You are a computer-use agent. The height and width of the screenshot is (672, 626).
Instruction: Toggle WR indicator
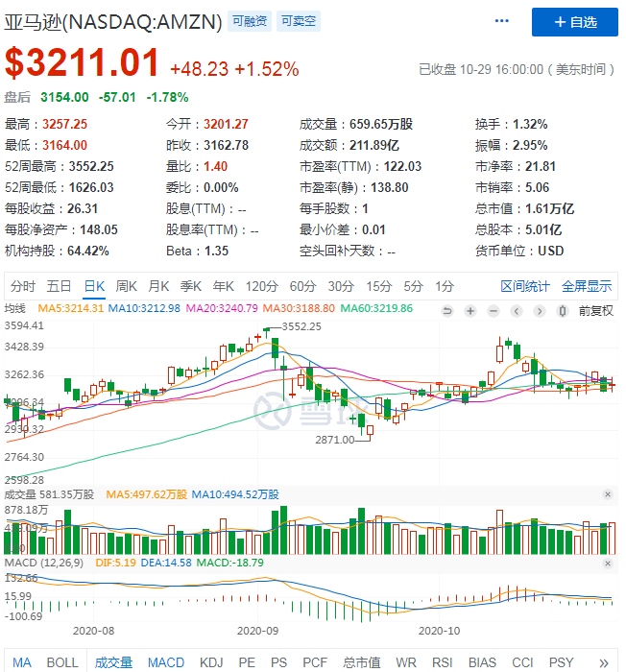(x=405, y=662)
